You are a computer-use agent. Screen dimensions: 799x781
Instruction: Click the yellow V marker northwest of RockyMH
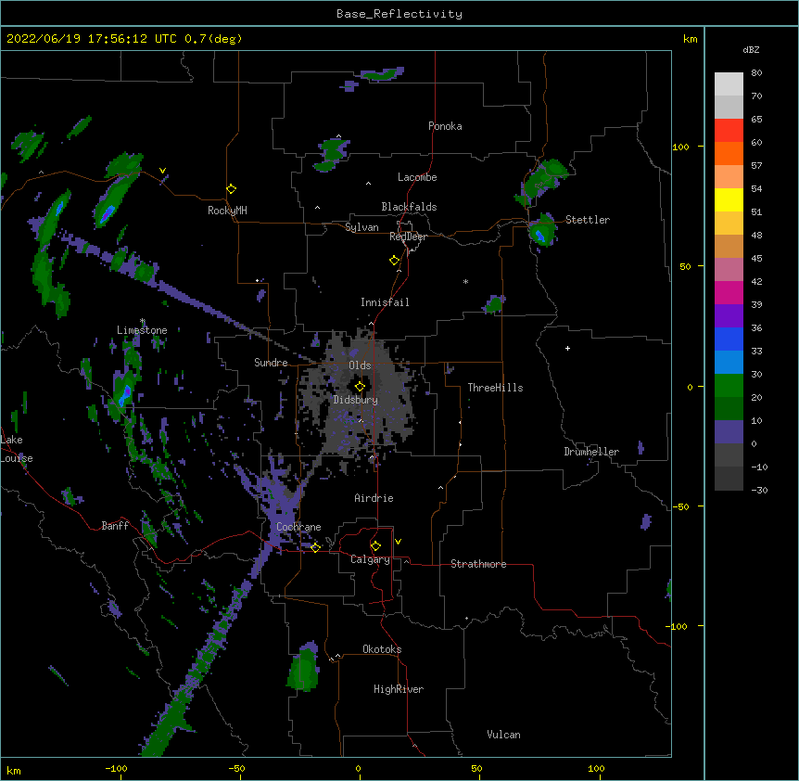162,171
